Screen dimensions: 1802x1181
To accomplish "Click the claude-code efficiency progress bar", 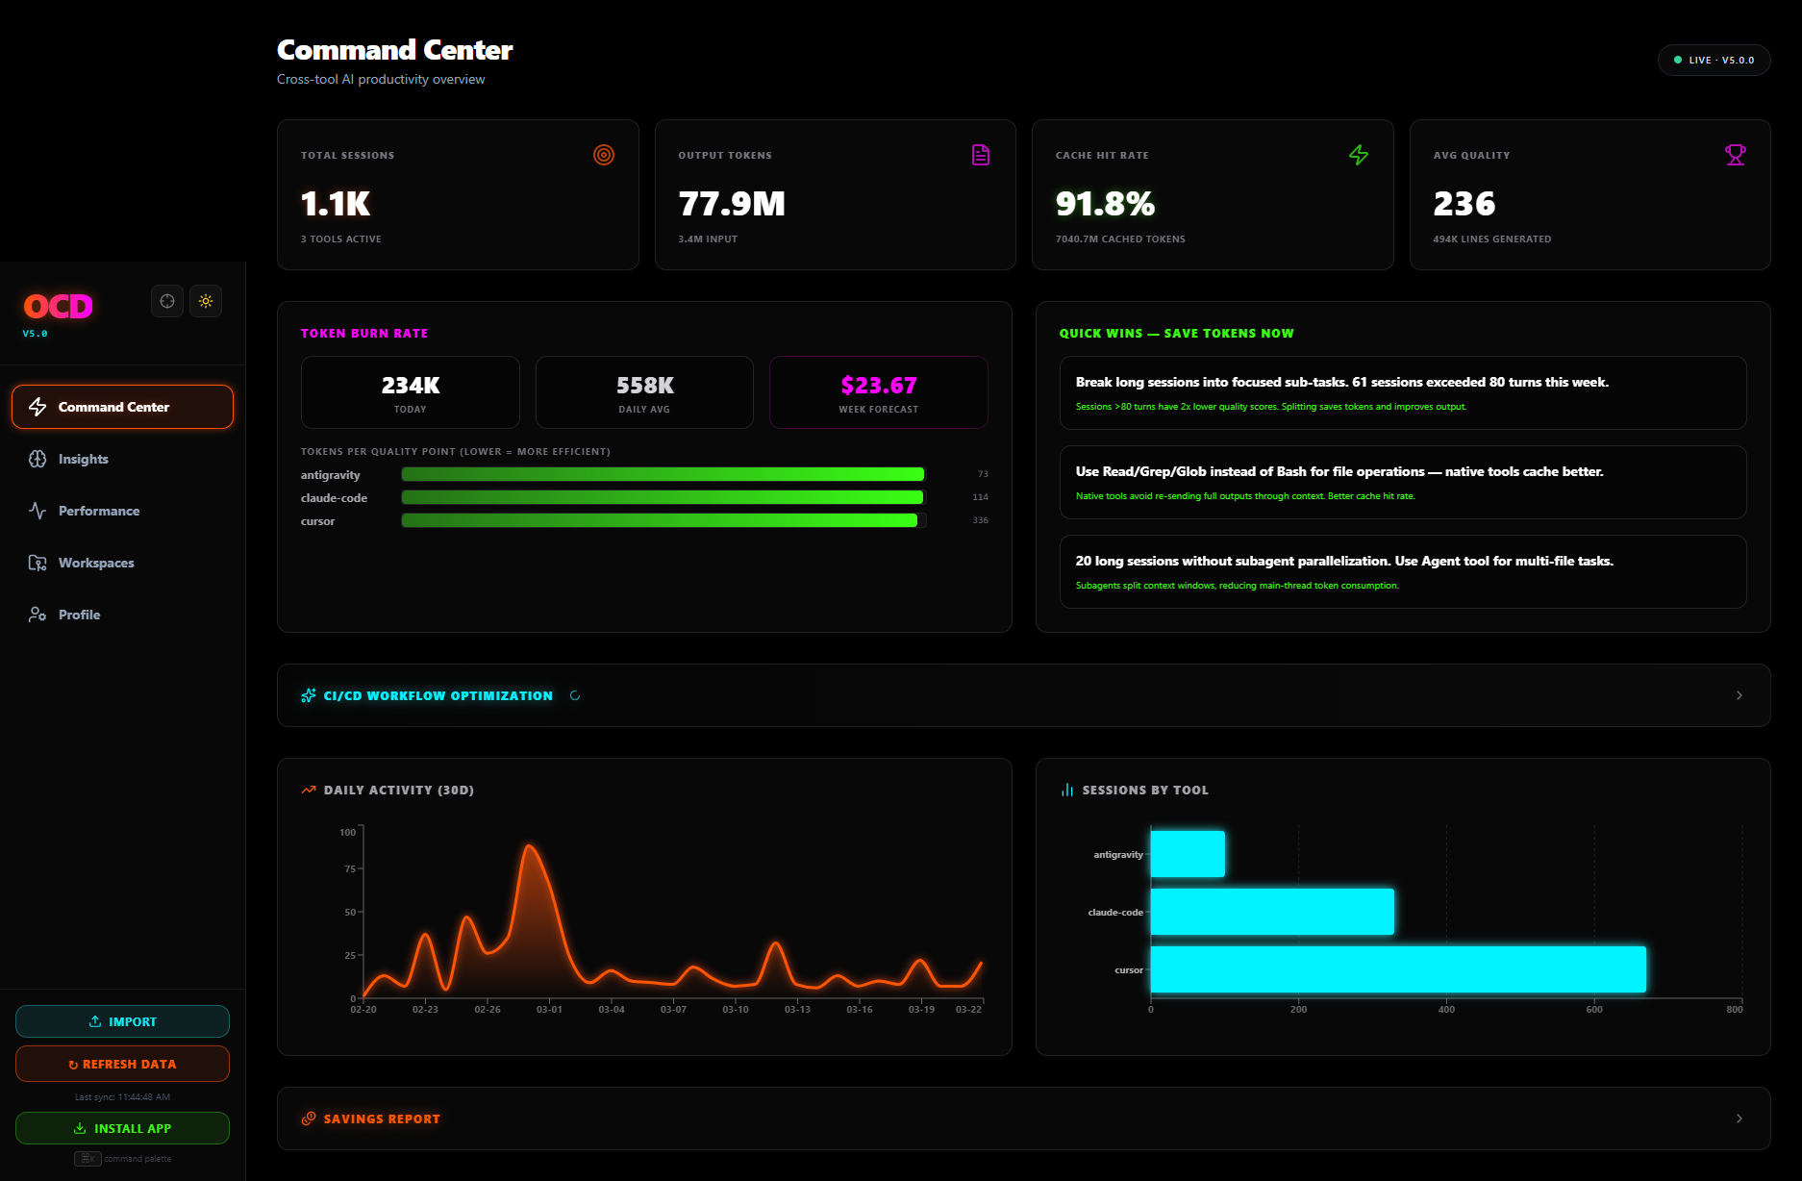I will pos(663,497).
